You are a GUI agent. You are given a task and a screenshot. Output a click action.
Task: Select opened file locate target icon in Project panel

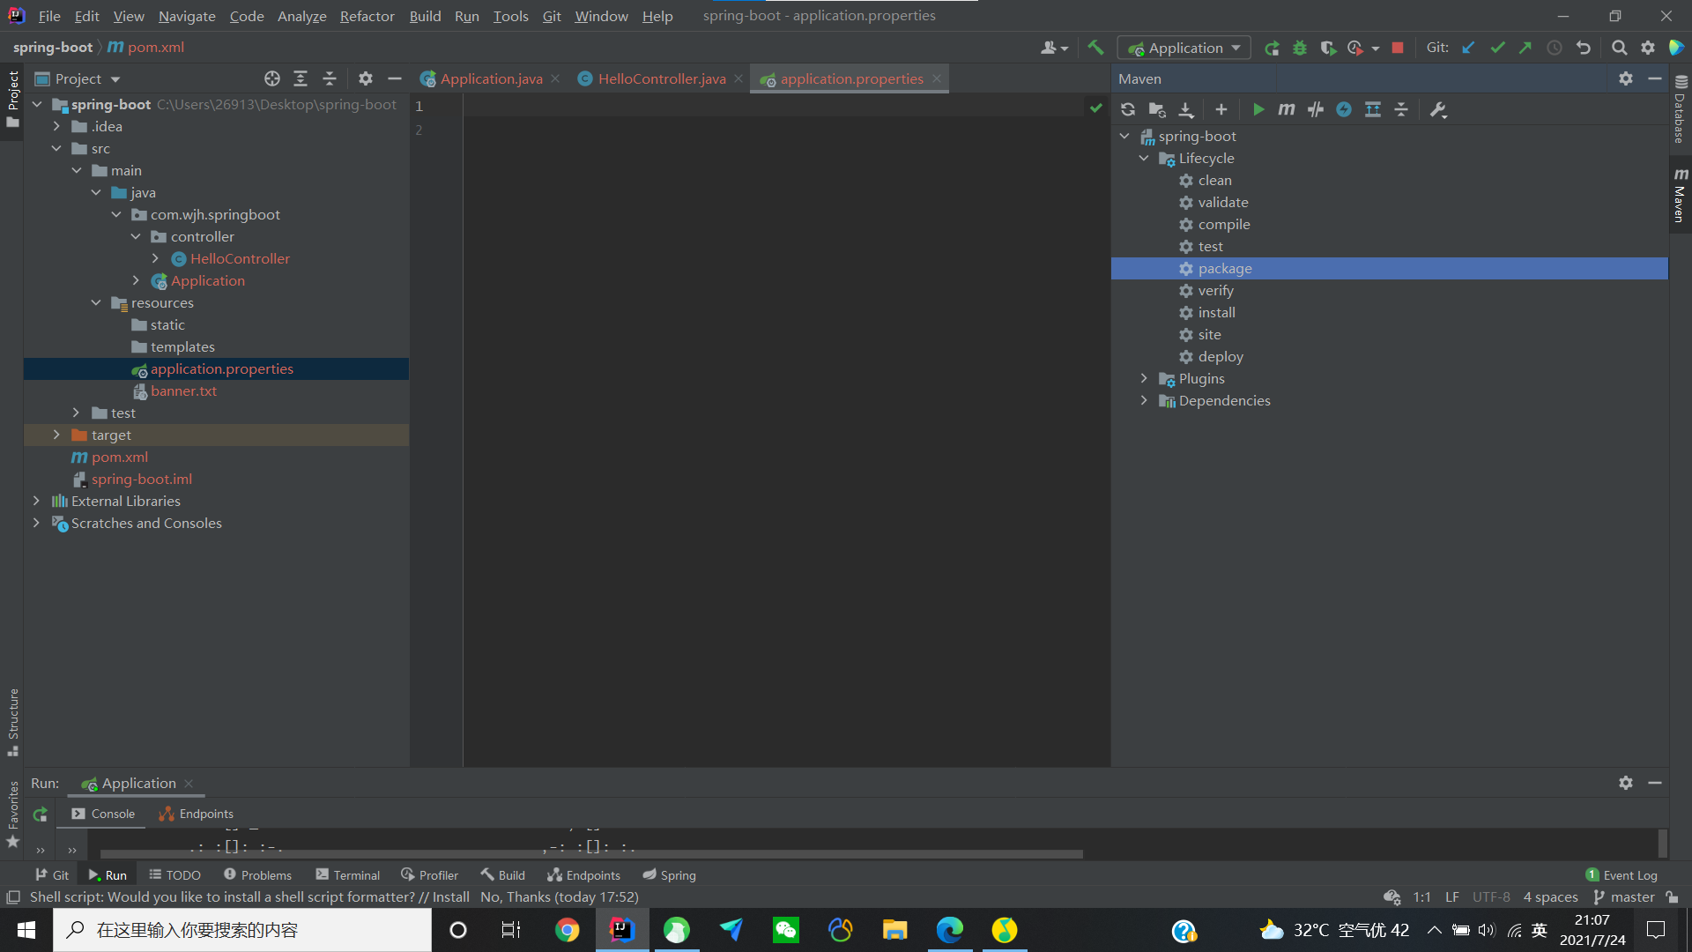[272, 78]
